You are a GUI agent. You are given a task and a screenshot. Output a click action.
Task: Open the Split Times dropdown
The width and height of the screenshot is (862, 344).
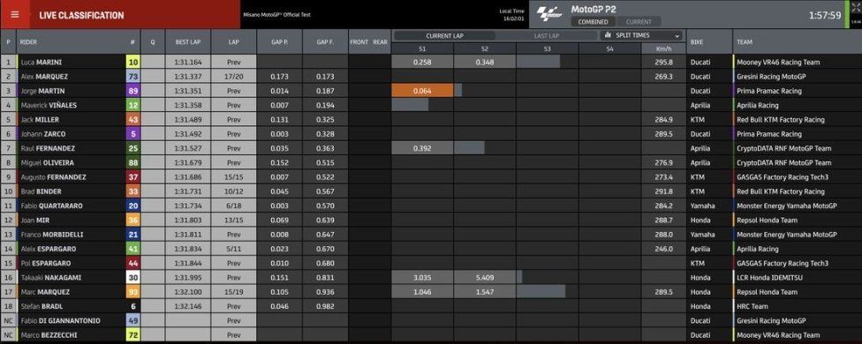pyautogui.click(x=643, y=35)
